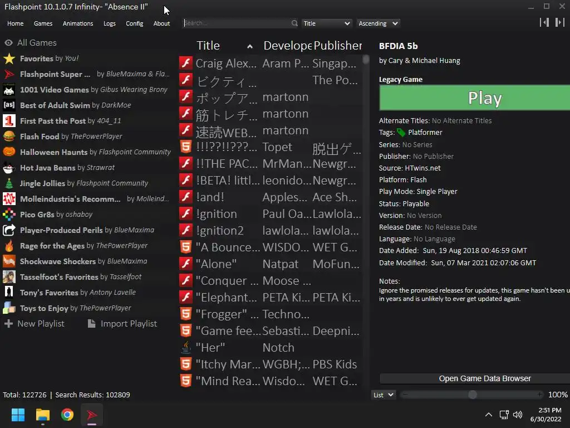The width and height of the screenshot is (570, 428).
Task: Click the All Games eye icon
Action: click(9, 43)
